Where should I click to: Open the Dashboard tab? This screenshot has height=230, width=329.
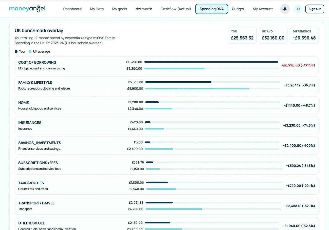(x=72, y=9)
